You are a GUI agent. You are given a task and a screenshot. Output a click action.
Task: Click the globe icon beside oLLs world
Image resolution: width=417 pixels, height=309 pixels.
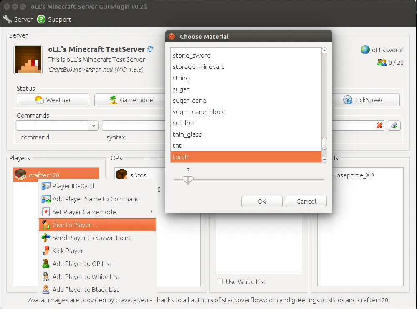(x=365, y=50)
